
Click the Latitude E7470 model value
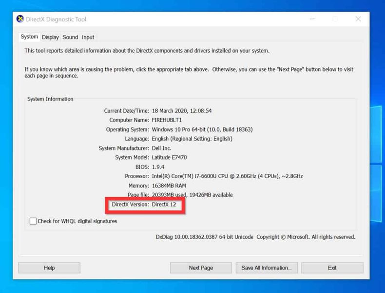point(169,157)
